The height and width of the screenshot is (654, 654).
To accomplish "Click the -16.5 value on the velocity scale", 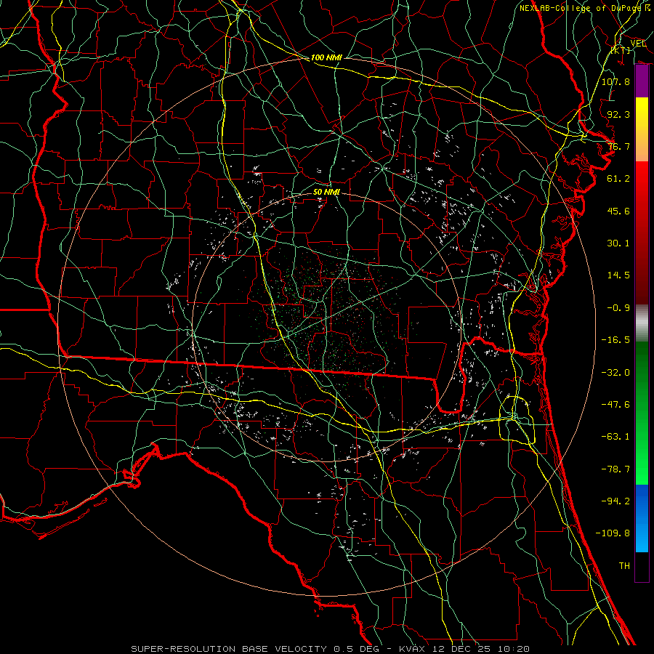I will tap(615, 340).
